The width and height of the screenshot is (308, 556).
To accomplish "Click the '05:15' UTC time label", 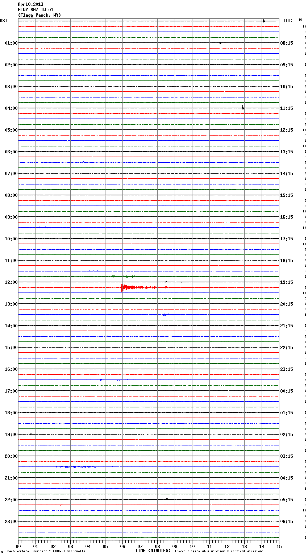I will point(287,500).
